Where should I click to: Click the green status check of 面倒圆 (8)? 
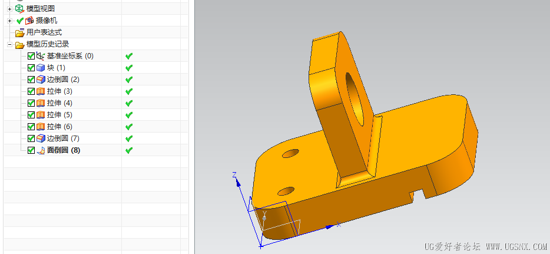pyautogui.click(x=129, y=150)
